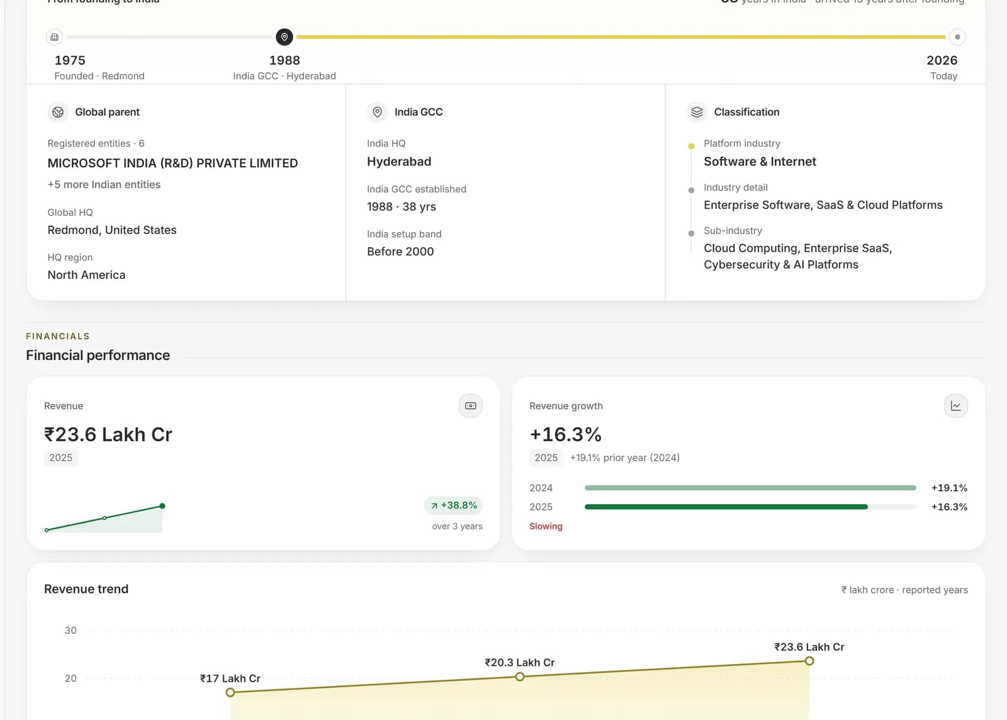Click the +19.1% prior year (2024) note

click(x=625, y=458)
